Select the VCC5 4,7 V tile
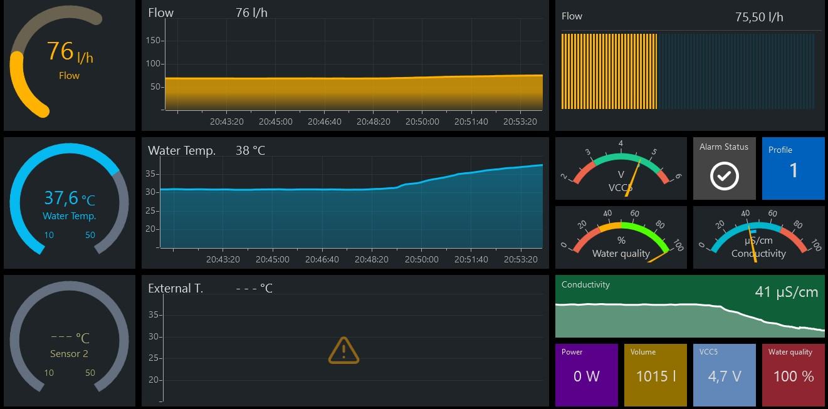 coord(725,375)
